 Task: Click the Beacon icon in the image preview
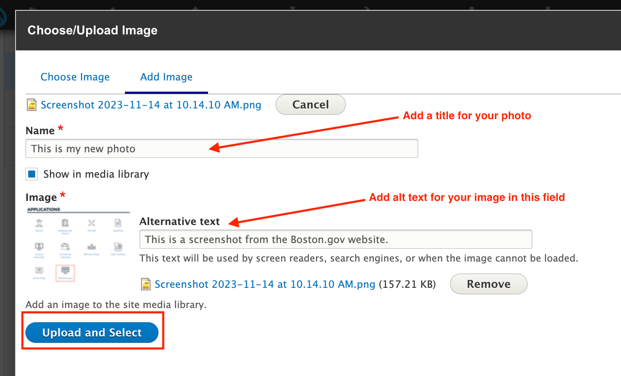[x=39, y=223]
